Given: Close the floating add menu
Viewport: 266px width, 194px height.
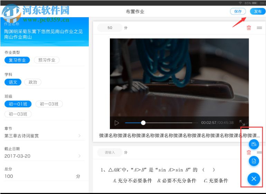Looking at the screenshot, I should 254,179.
